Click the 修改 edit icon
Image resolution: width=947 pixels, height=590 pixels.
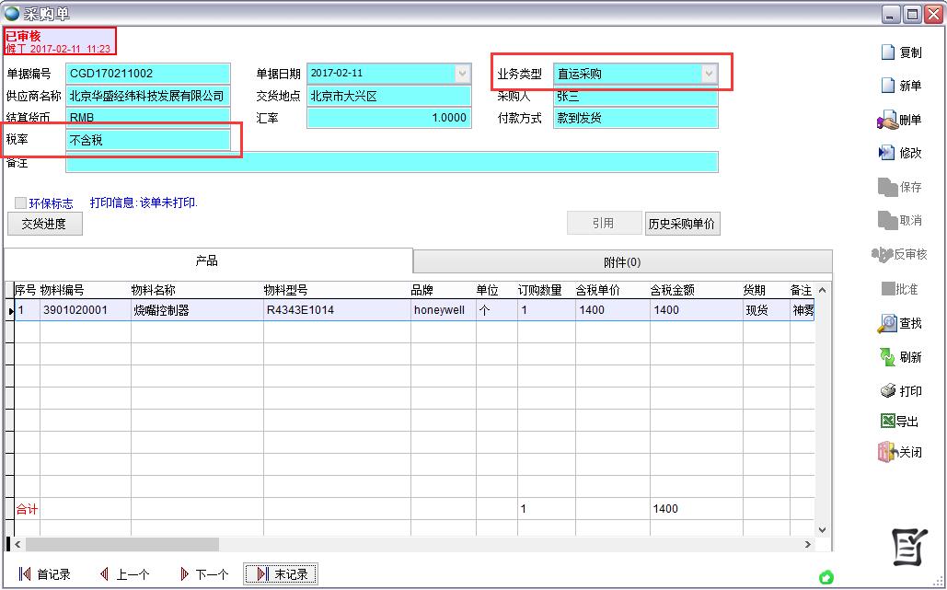(x=887, y=153)
